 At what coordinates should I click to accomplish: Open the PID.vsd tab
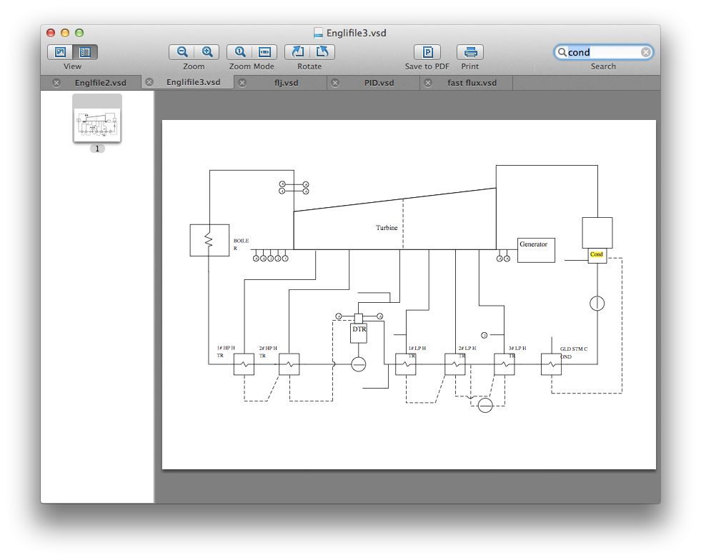click(379, 83)
